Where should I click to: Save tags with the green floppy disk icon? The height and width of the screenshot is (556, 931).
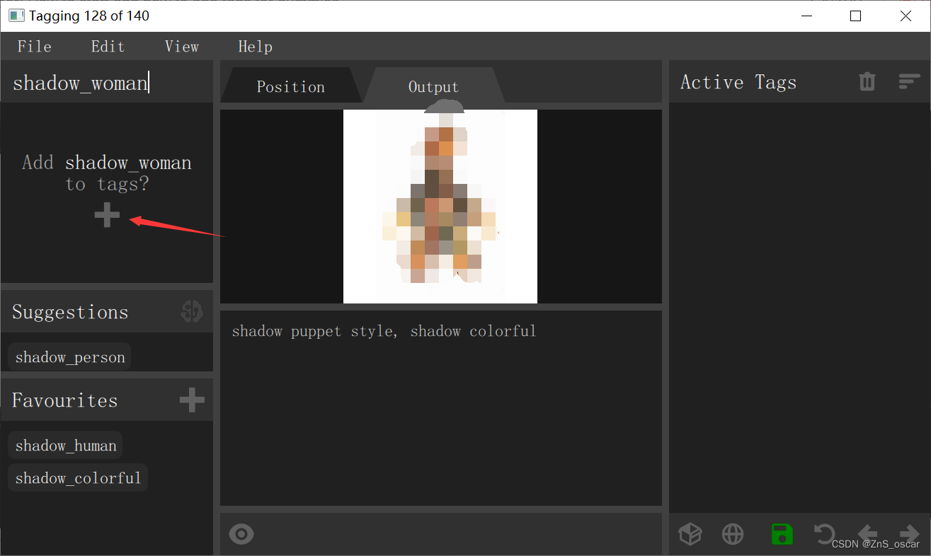click(782, 534)
